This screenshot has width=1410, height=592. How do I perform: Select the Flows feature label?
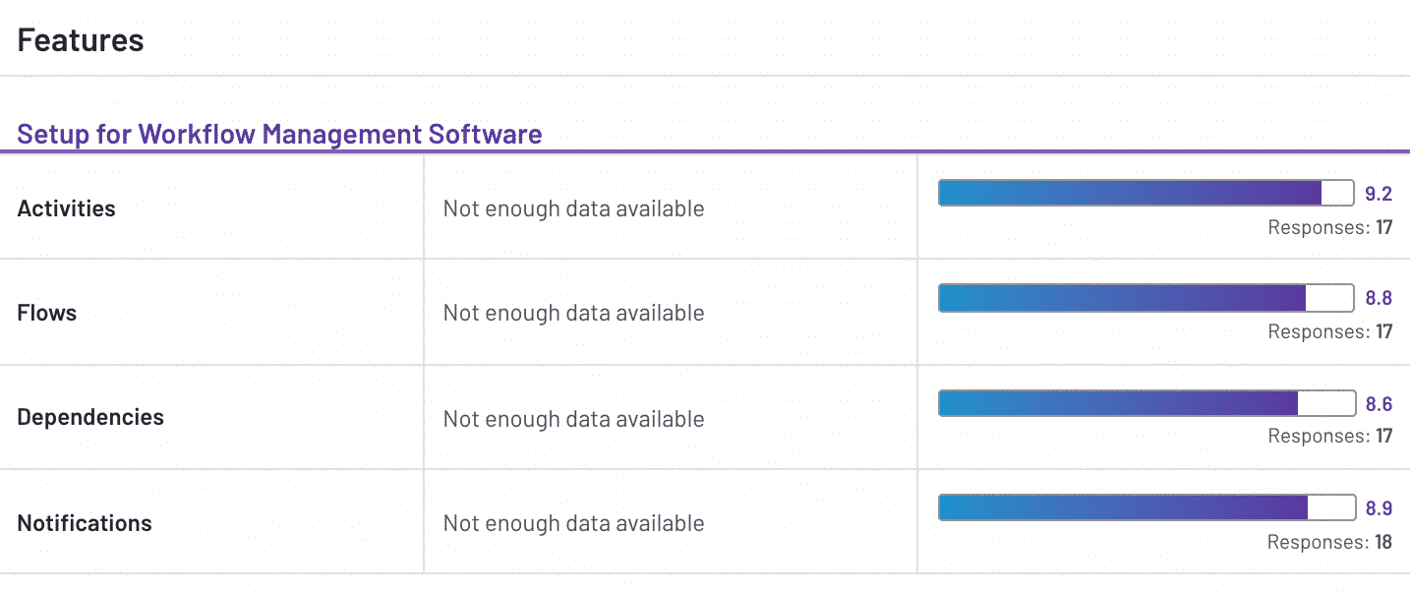(47, 313)
